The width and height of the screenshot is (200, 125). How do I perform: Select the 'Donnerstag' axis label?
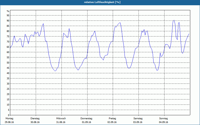pyautogui.click(x=86, y=118)
